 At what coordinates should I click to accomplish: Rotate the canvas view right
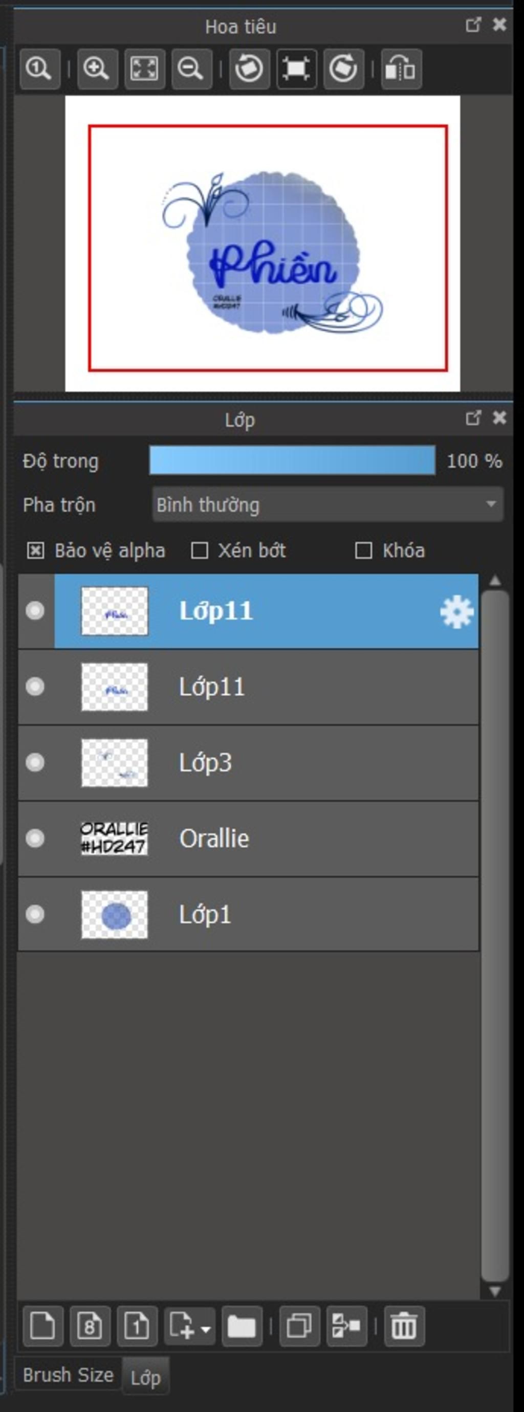point(344,69)
